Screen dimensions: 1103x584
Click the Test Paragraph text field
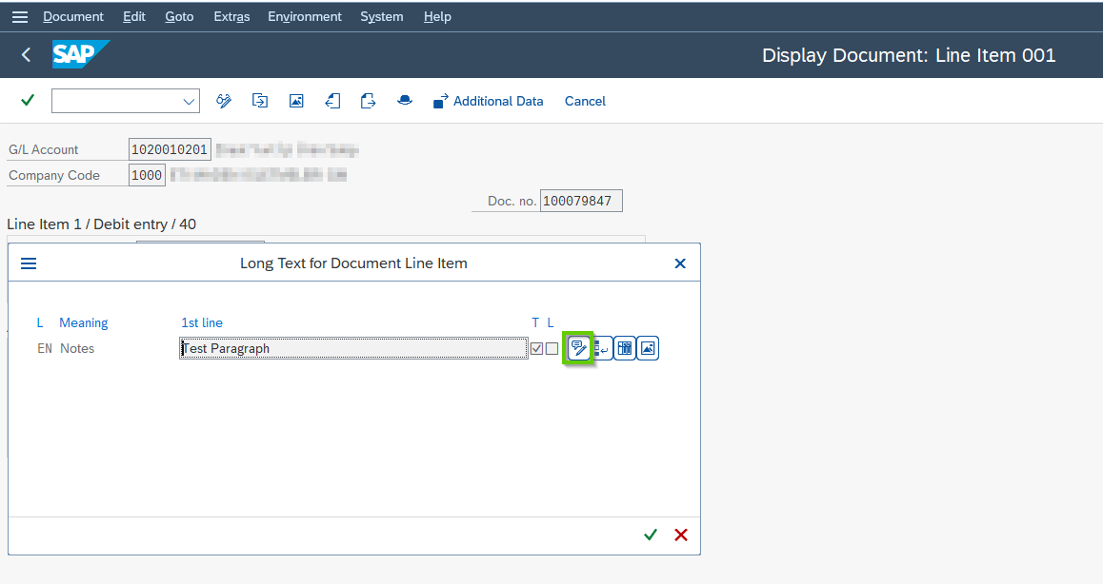[x=352, y=349]
